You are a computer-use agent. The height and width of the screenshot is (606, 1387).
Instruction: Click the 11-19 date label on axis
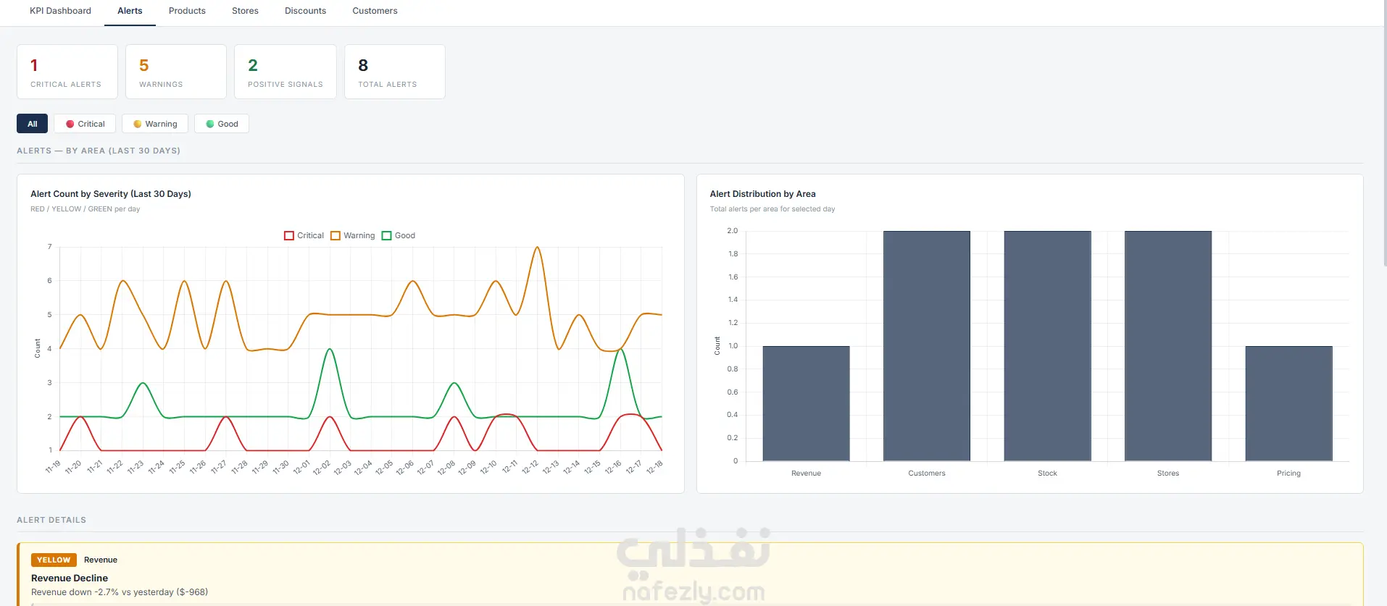tap(53, 466)
